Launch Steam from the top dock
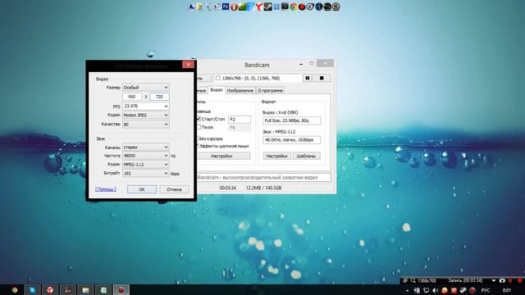This screenshot has width=525, height=295. click(268, 7)
